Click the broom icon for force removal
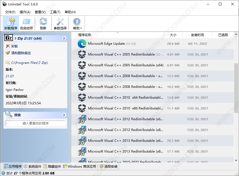 [x=8, y=53]
